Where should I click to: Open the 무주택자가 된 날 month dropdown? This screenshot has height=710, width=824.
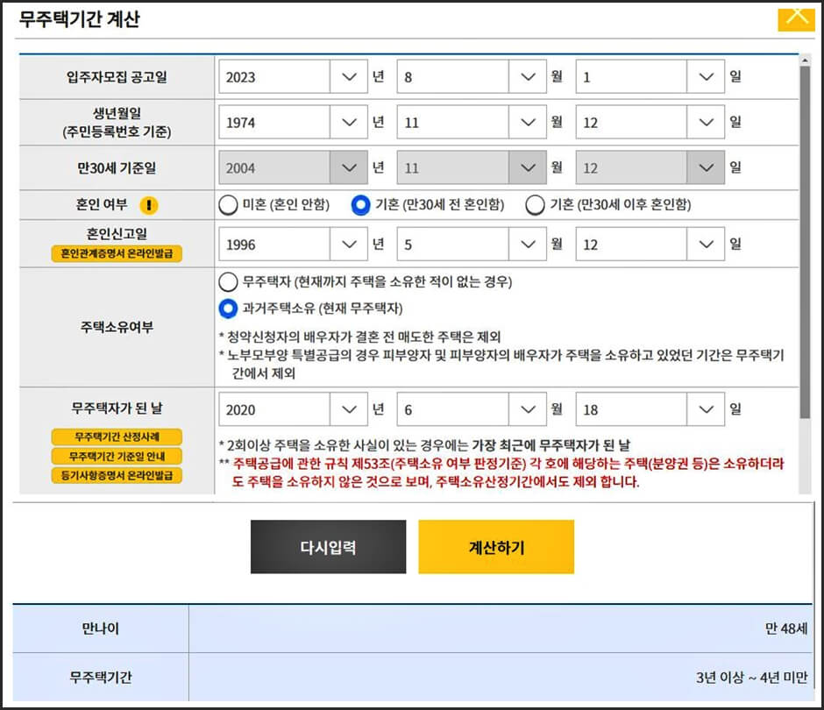[528, 408]
